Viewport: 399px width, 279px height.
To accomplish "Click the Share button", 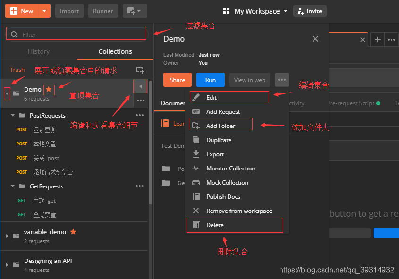I will point(178,80).
